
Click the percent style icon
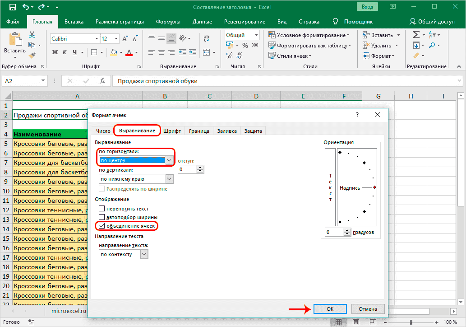(x=245, y=45)
